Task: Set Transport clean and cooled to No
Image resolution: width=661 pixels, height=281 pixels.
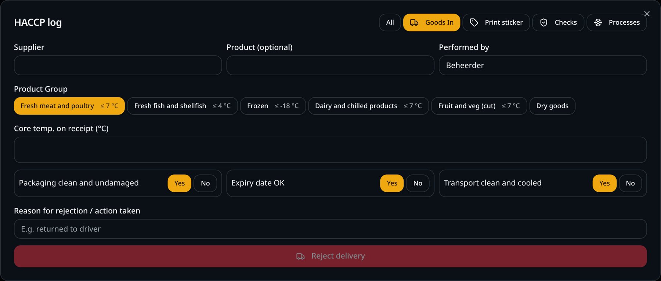Action: coord(630,183)
